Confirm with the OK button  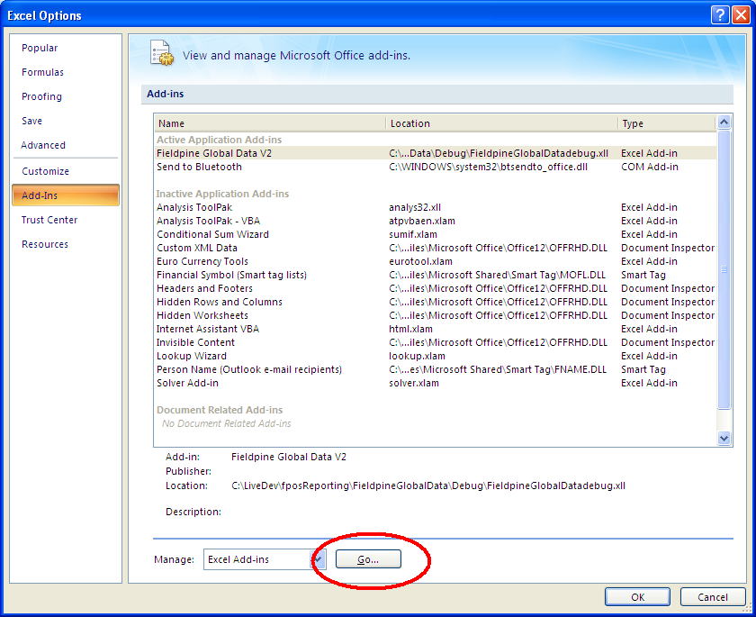coord(637,597)
